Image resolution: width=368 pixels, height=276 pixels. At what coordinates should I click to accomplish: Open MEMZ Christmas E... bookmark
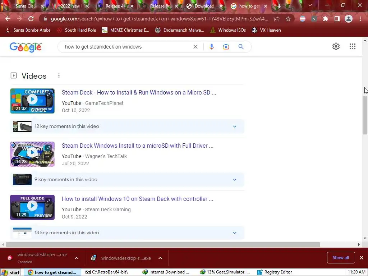tap(125, 30)
